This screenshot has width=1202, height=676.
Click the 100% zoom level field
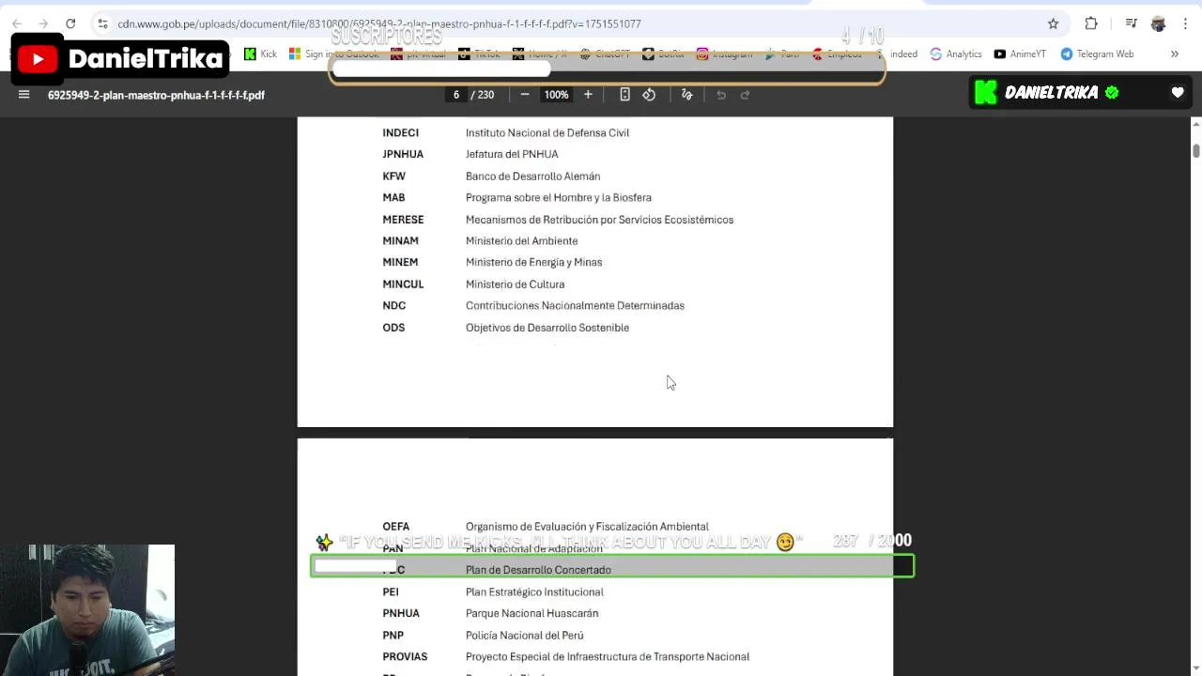point(556,95)
